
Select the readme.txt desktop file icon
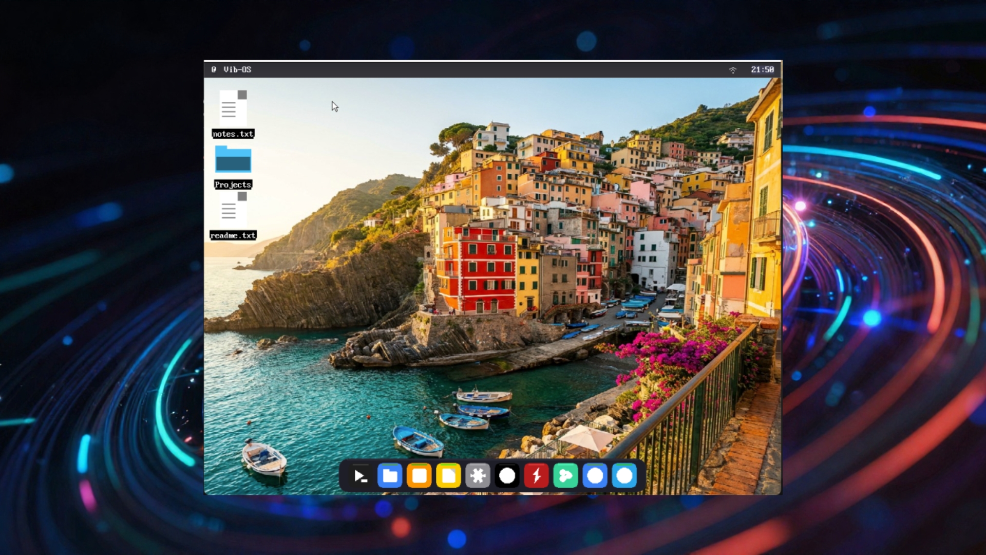(233, 210)
